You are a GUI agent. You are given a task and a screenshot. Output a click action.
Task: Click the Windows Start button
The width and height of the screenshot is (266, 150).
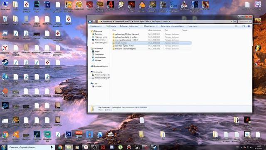point(4,147)
